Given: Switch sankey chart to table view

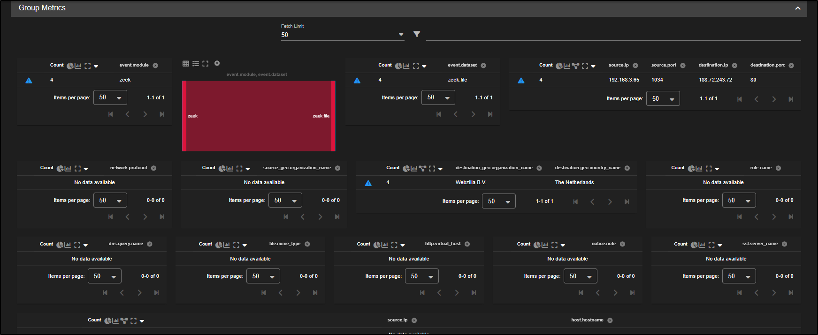Looking at the screenshot, I should [x=186, y=63].
